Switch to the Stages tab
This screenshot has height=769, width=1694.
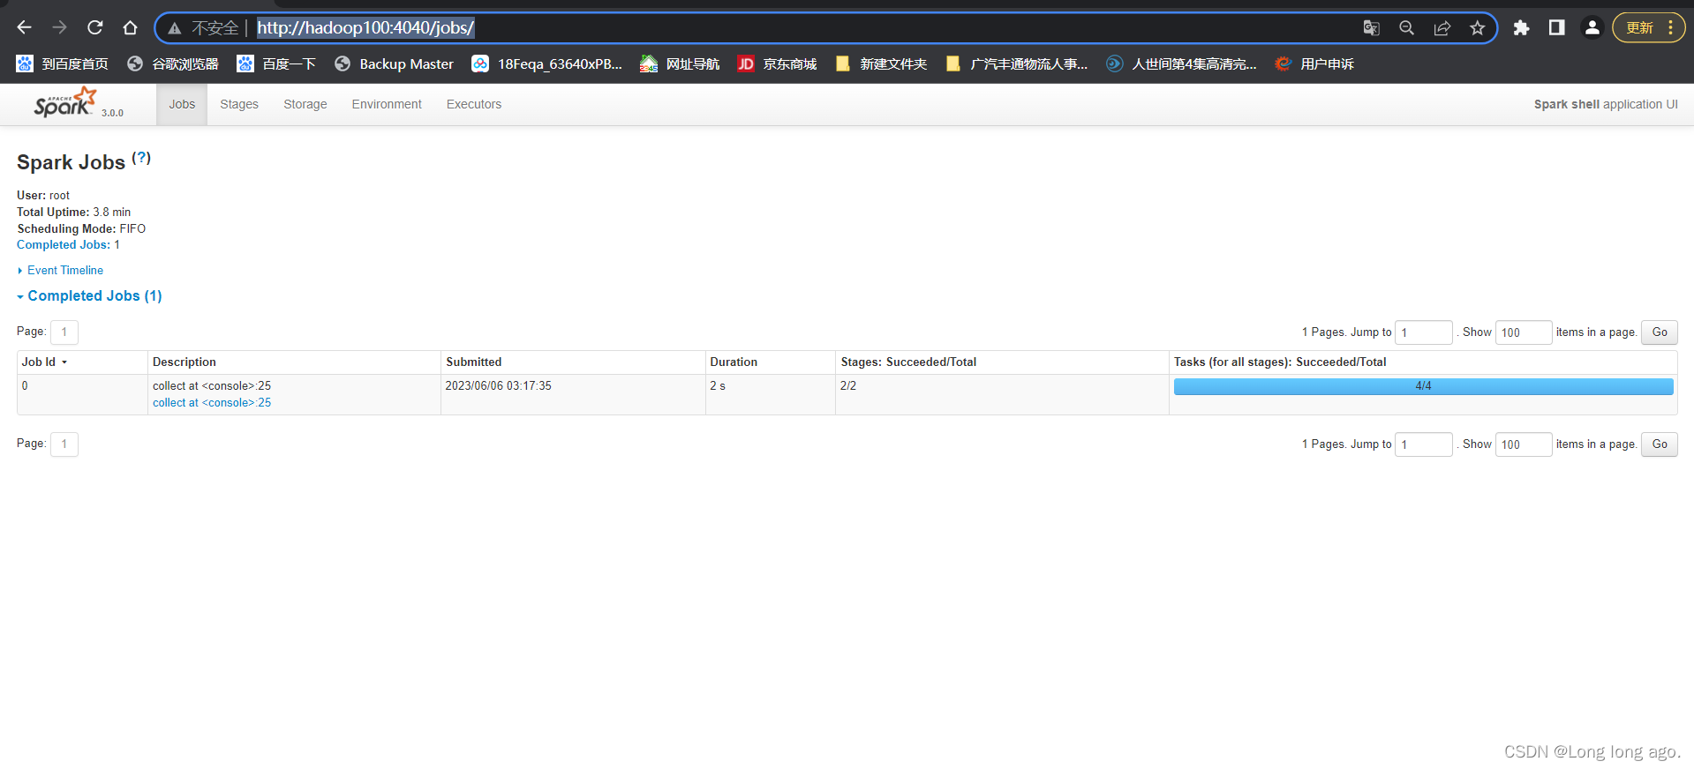click(239, 104)
